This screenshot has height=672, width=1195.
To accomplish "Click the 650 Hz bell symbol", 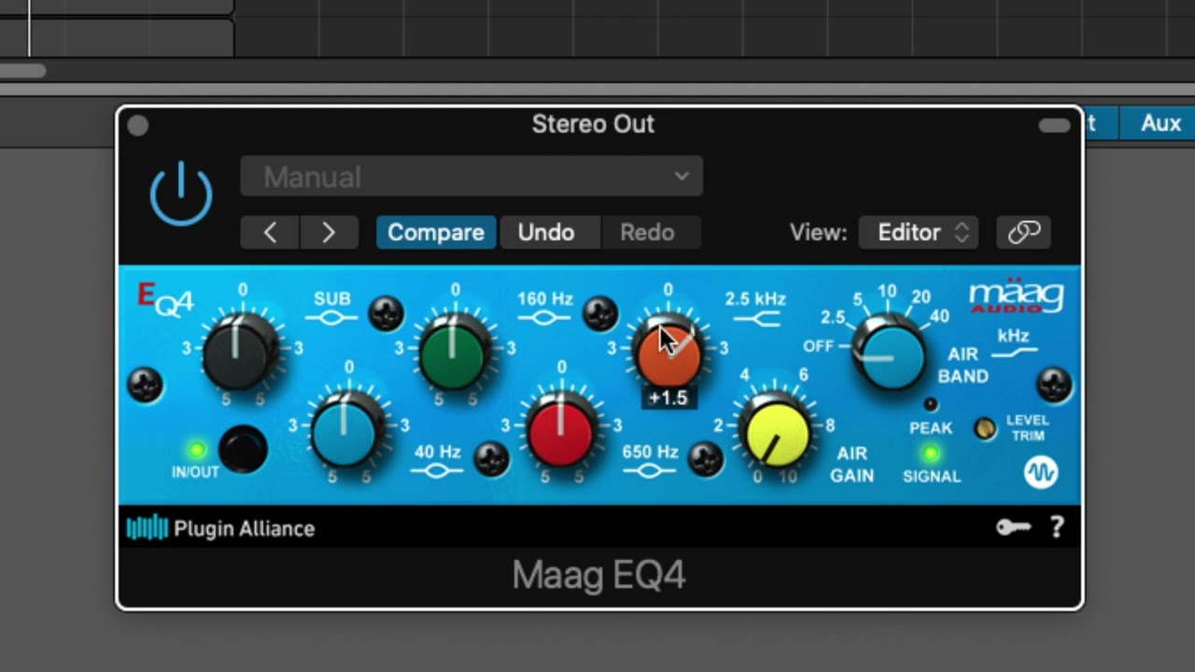I will 650,471.
